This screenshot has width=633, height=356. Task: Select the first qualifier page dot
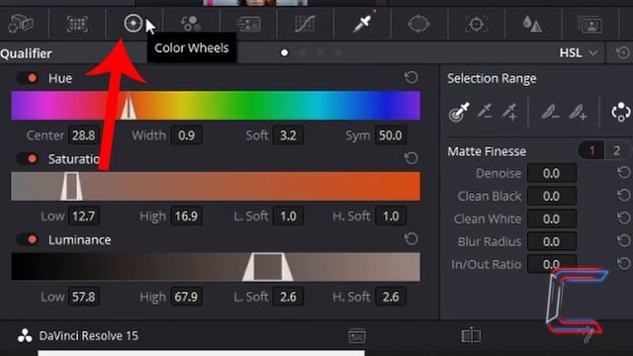pyautogui.click(x=284, y=52)
